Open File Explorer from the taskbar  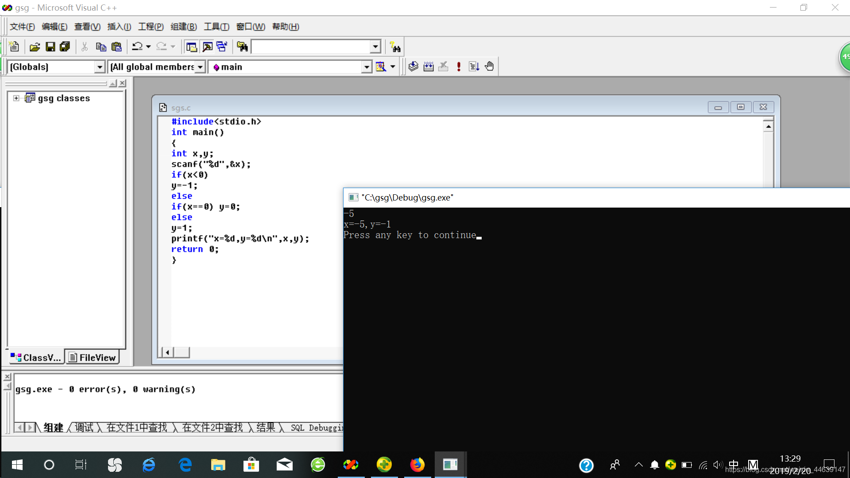click(x=218, y=465)
